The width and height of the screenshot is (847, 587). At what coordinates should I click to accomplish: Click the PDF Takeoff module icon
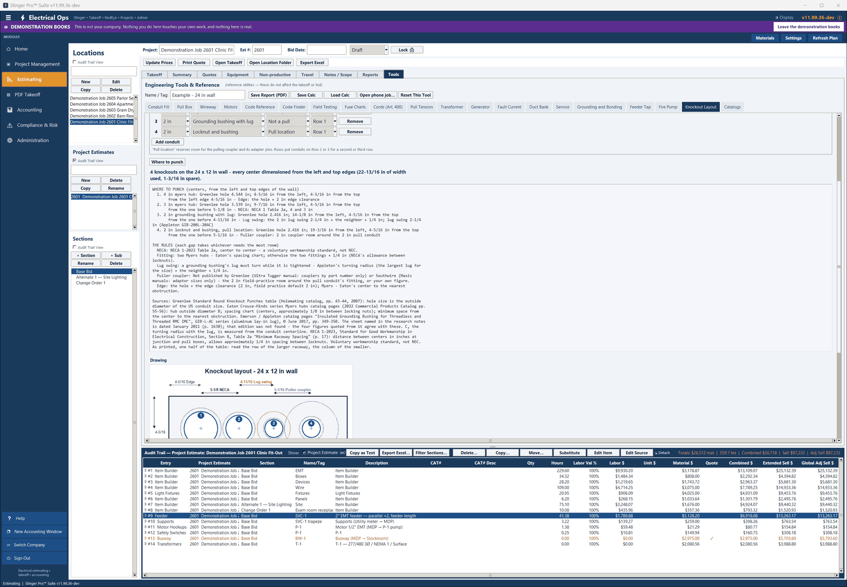point(8,95)
